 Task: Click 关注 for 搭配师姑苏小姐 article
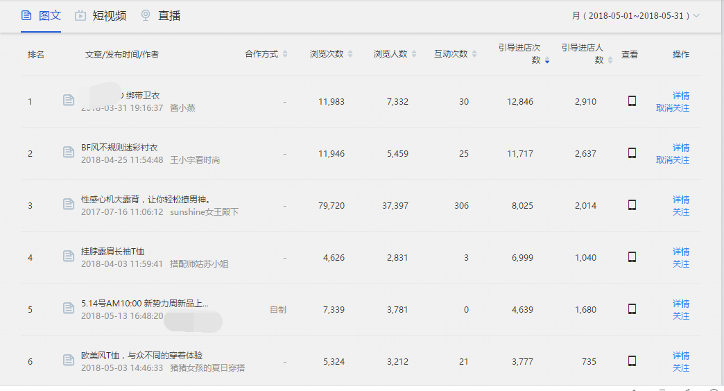pyautogui.click(x=680, y=264)
